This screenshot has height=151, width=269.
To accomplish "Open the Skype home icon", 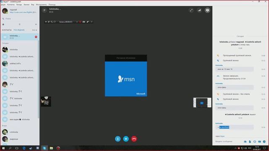I will pyautogui.click(x=3, y=24).
